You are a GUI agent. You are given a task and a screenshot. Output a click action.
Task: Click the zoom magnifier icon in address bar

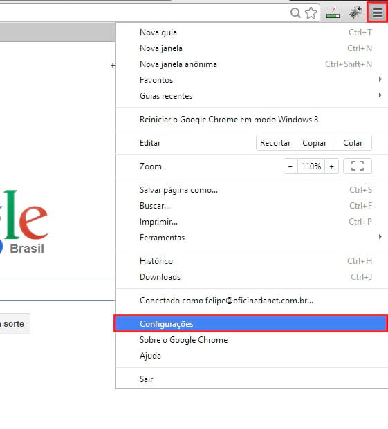(295, 12)
